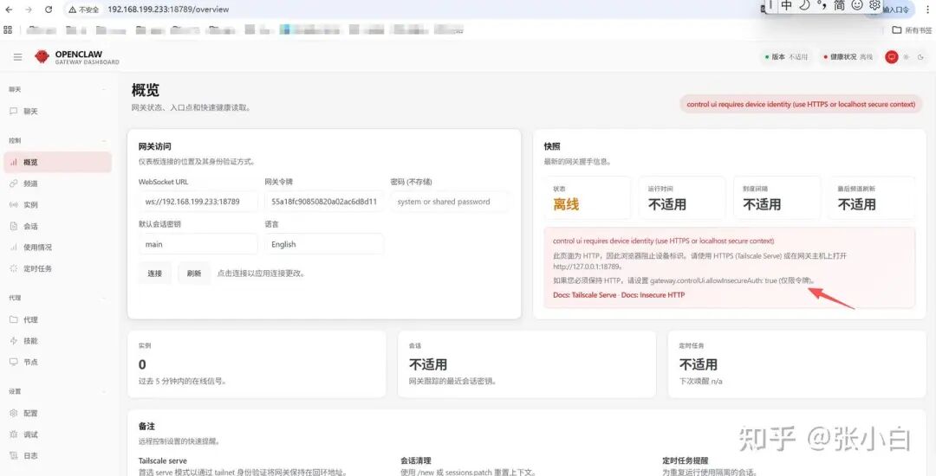The width and height of the screenshot is (936, 476).
Task: Open the 定时任务 cron jobs icon
Action: (x=14, y=268)
